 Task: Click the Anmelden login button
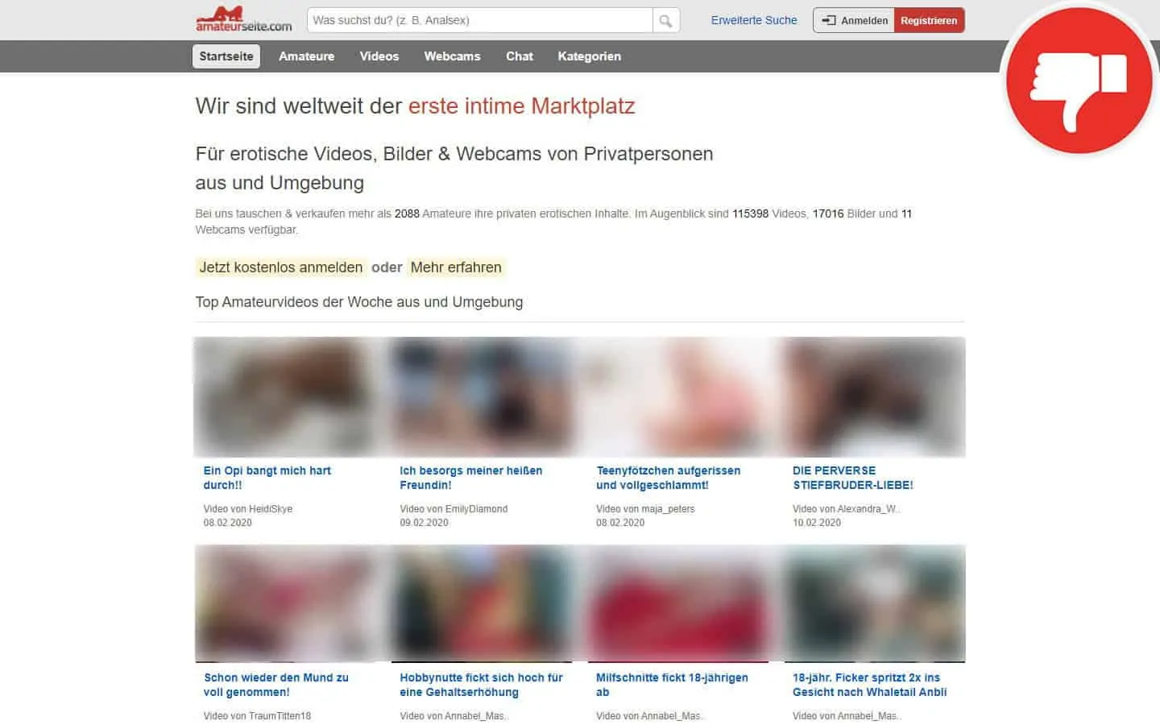pos(855,20)
